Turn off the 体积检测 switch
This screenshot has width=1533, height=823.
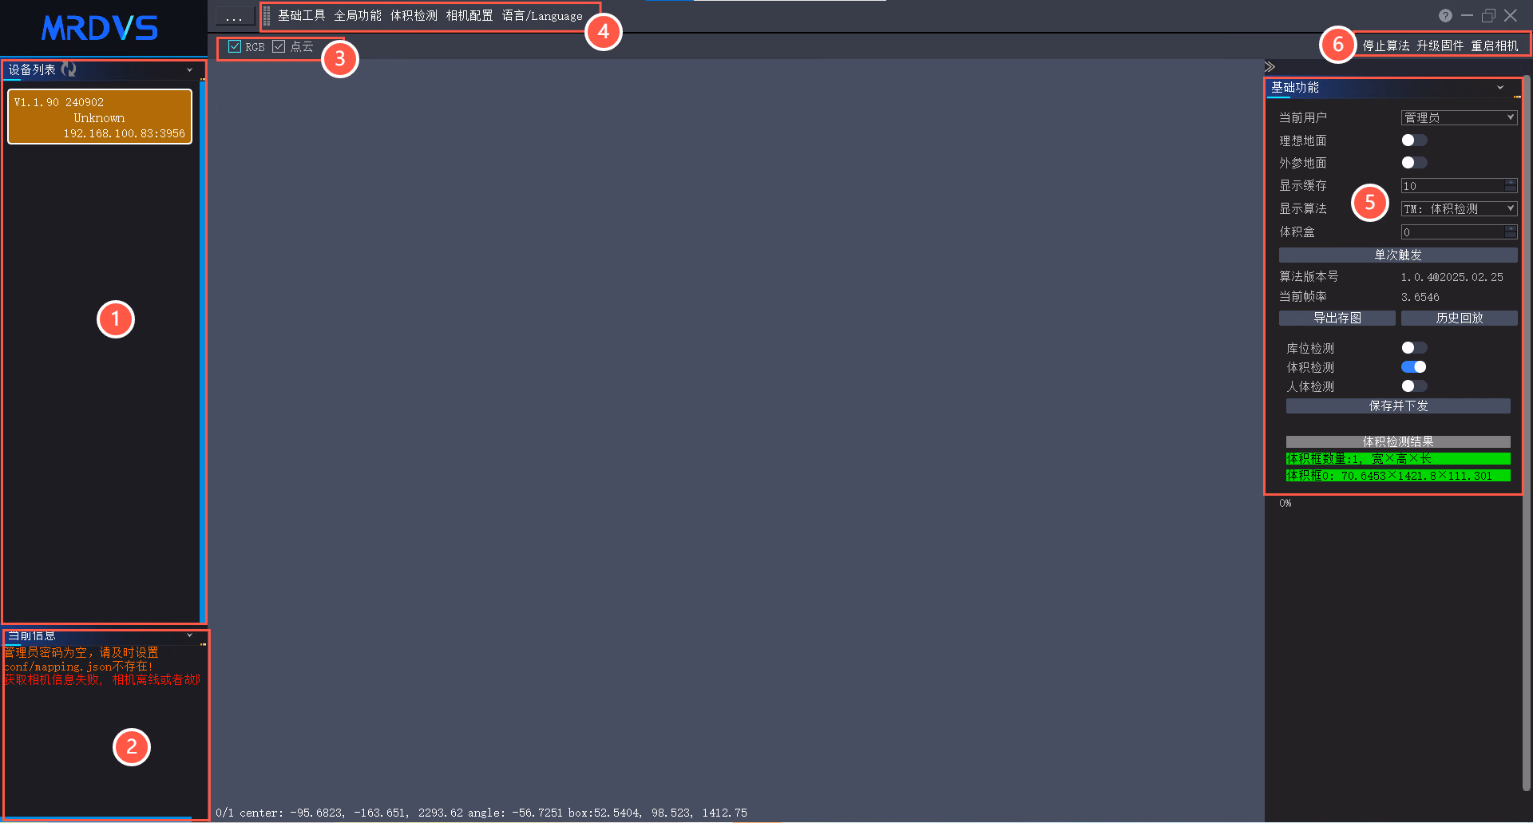(x=1414, y=367)
